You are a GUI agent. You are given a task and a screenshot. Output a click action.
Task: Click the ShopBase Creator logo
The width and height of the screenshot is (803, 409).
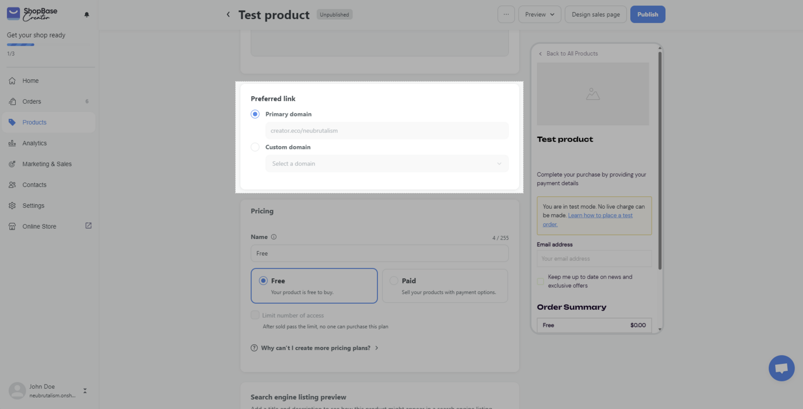point(32,14)
